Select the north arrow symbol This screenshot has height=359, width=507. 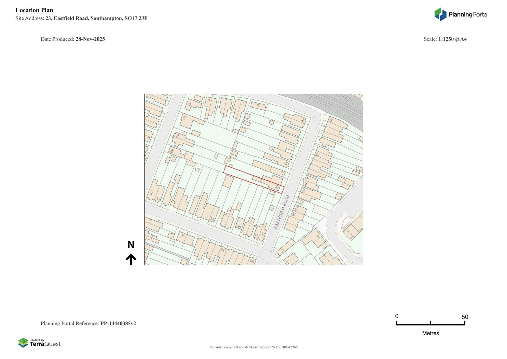[x=132, y=258]
